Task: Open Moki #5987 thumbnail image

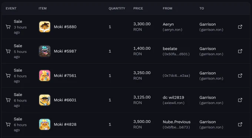Action: (45, 51)
